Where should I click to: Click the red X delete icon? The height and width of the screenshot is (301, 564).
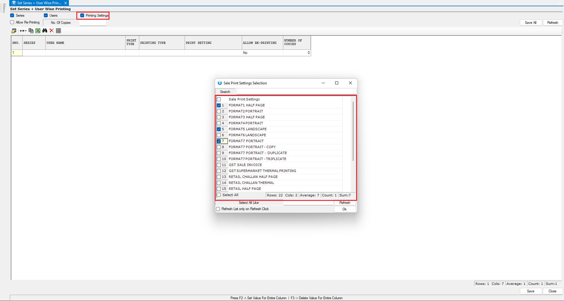pyautogui.click(x=52, y=31)
